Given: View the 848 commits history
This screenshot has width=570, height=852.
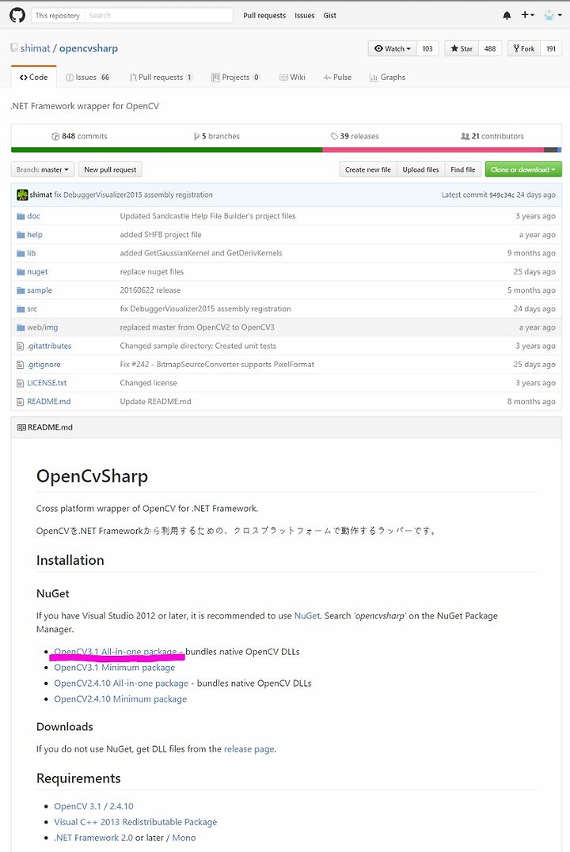Looking at the screenshot, I should [79, 136].
